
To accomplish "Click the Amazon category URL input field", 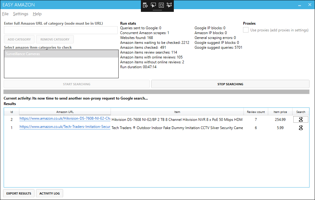I will coord(61,30).
